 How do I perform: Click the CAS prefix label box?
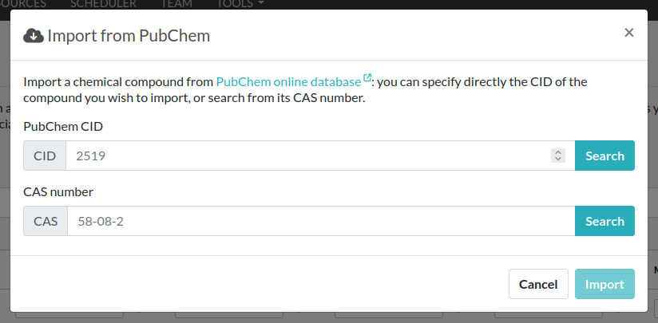click(46, 221)
